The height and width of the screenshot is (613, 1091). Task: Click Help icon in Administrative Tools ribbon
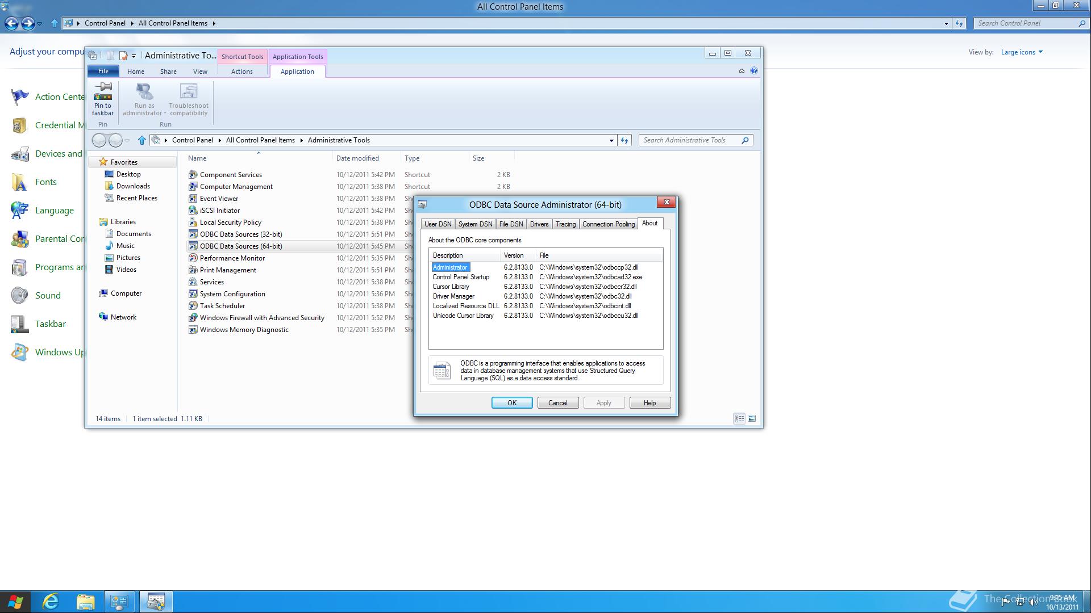click(x=753, y=71)
